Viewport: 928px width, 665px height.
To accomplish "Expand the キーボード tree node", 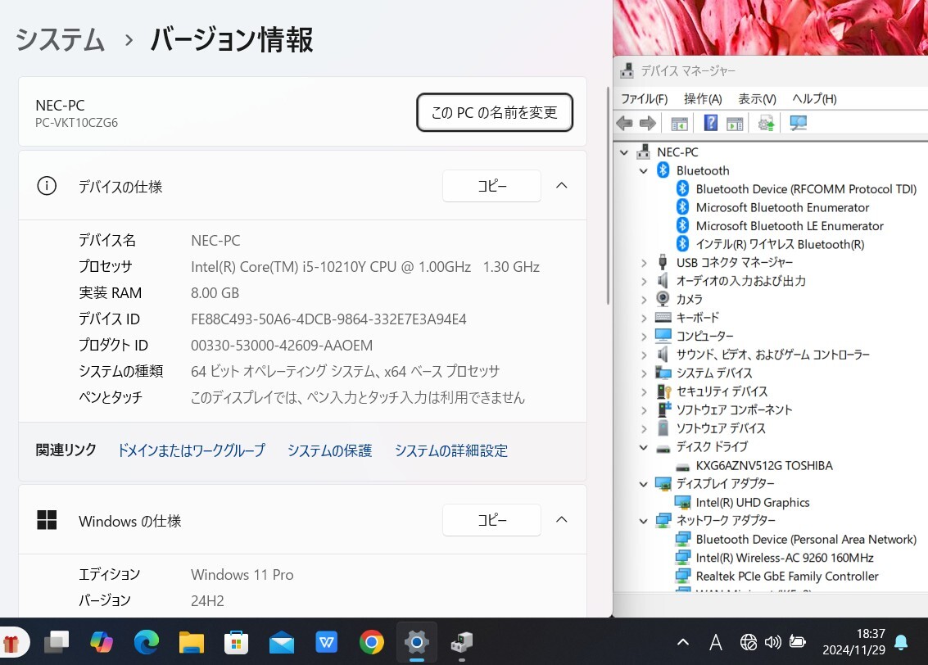I will 644,318.
